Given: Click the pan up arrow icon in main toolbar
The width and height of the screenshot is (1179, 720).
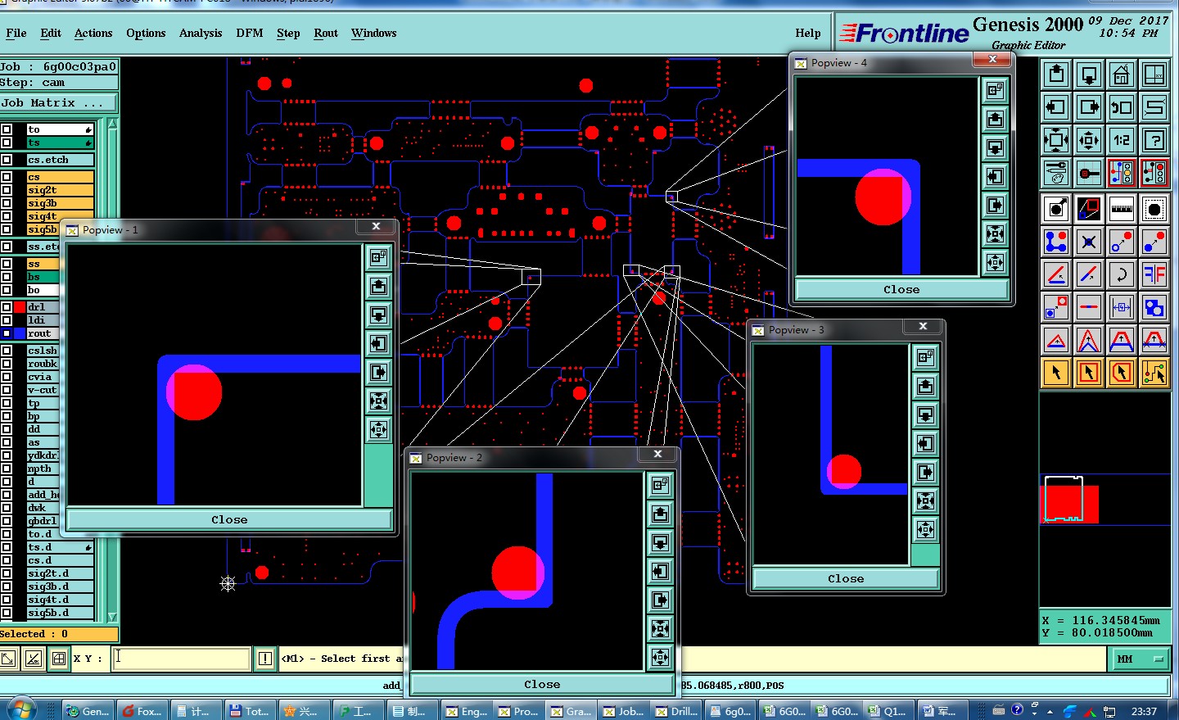Looking at the screenshot, I should click(1056, 75).
